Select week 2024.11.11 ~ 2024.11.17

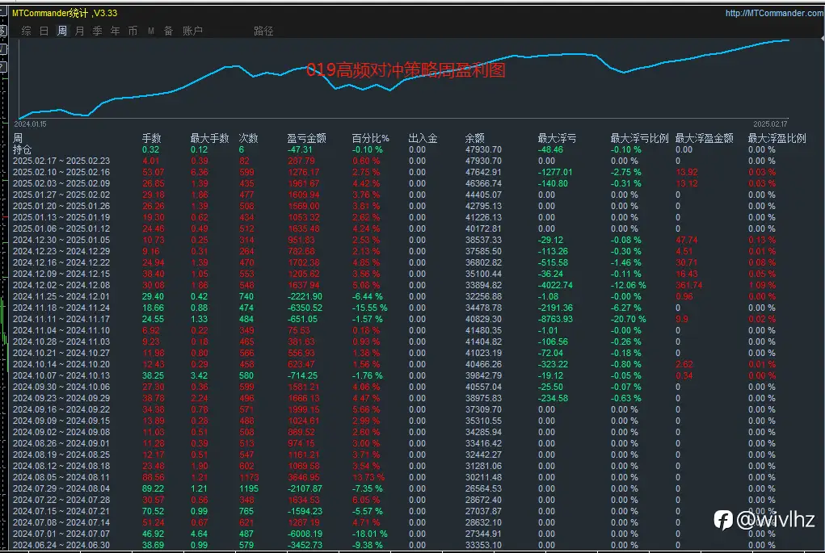[61, 319]
